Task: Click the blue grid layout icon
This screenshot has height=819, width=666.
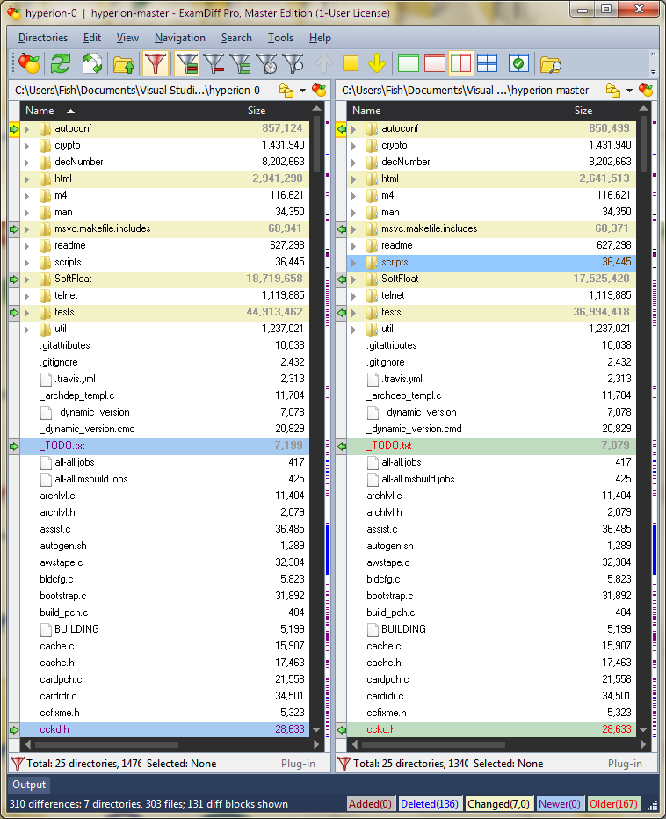Action: [x=488, y=64]
